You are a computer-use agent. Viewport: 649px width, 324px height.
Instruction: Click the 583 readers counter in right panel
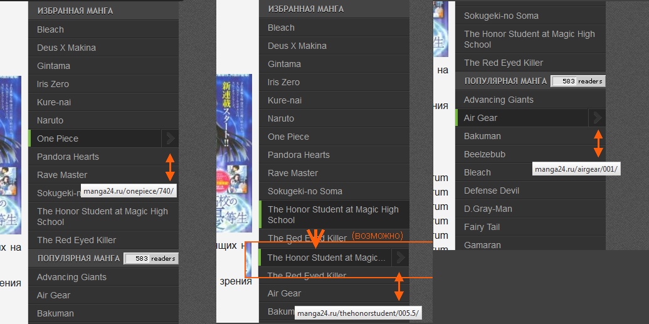click(x=578, y=81)
